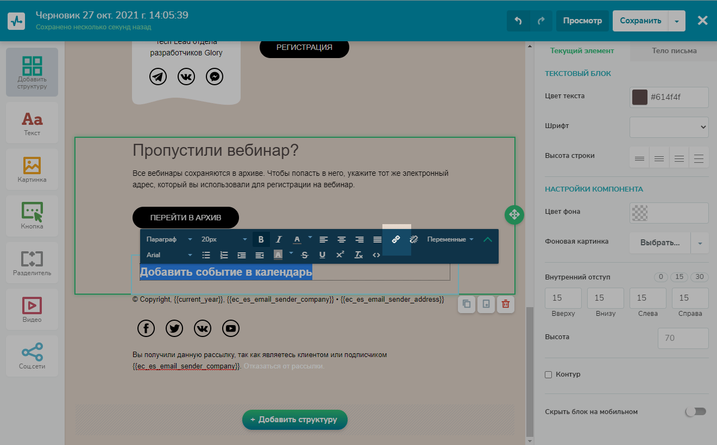This screenshot has width=717, height=445.
Task: Select the Текущий элемент tab
Action: pyautogui.click(x=582, y=51)
